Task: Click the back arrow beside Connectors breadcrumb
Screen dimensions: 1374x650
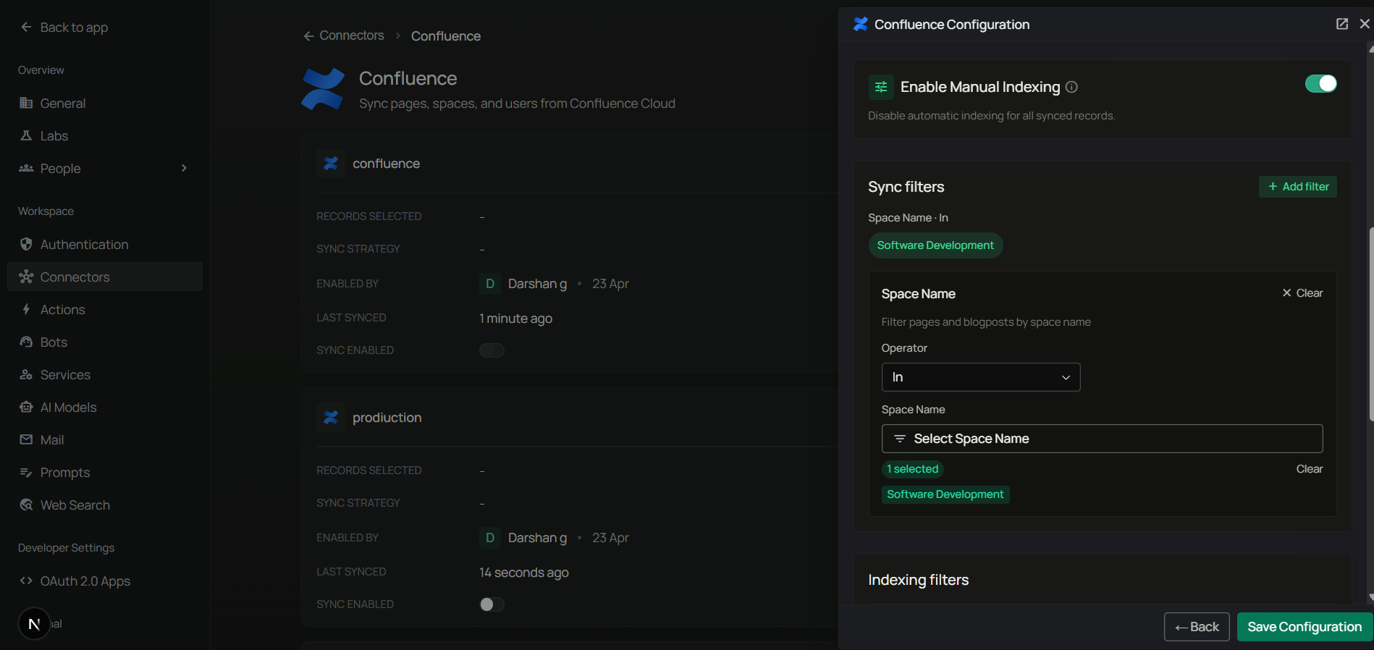Action: (x=308, y=35)
